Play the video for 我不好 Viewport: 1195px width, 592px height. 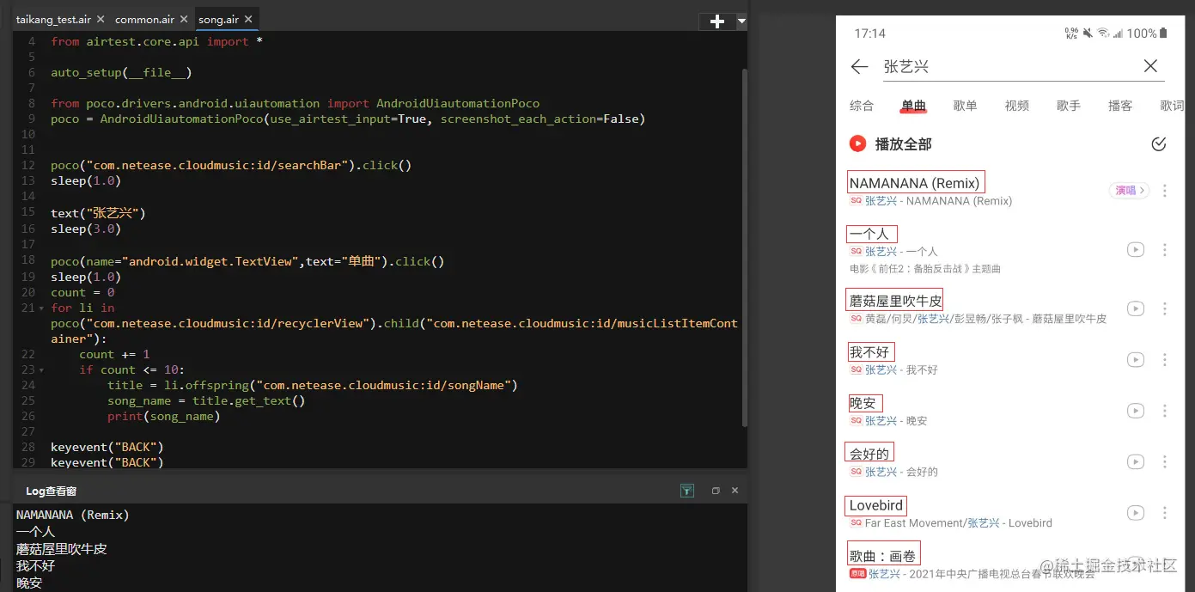pos(1135,360)
